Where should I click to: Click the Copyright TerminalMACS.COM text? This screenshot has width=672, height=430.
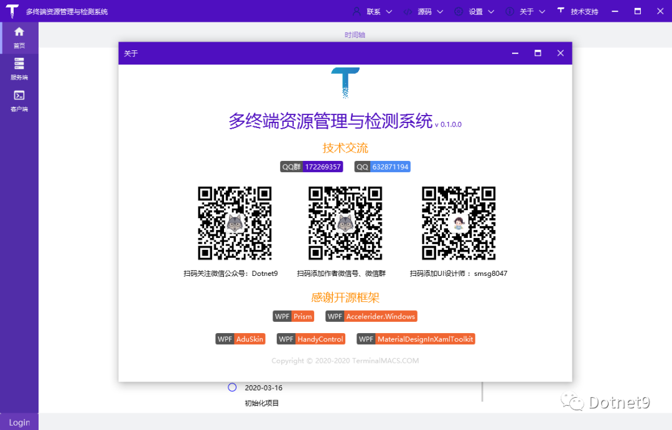click(345, 360)
